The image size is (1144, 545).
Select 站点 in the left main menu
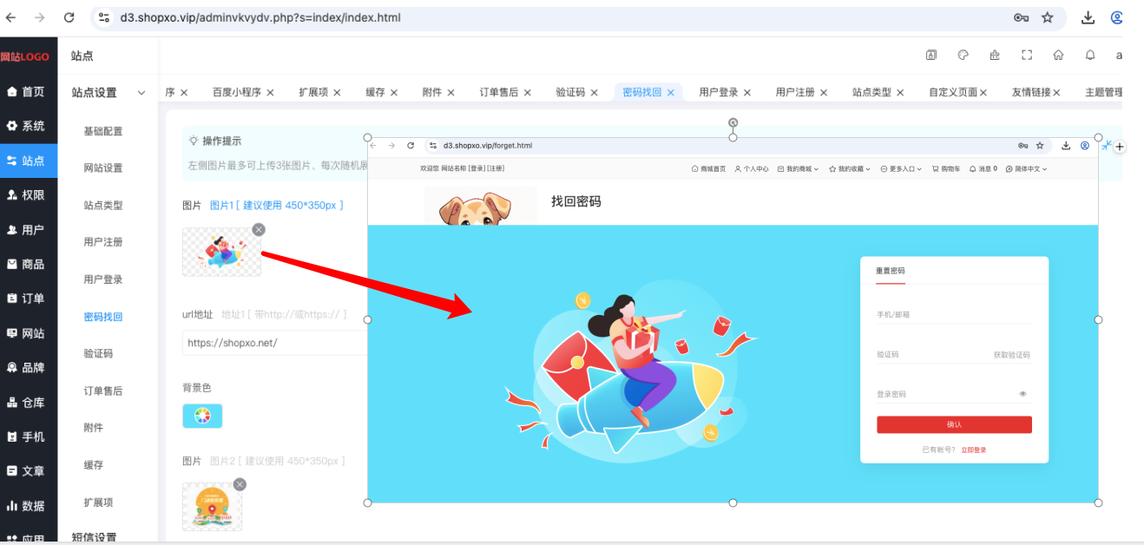(x=29, y=161)
